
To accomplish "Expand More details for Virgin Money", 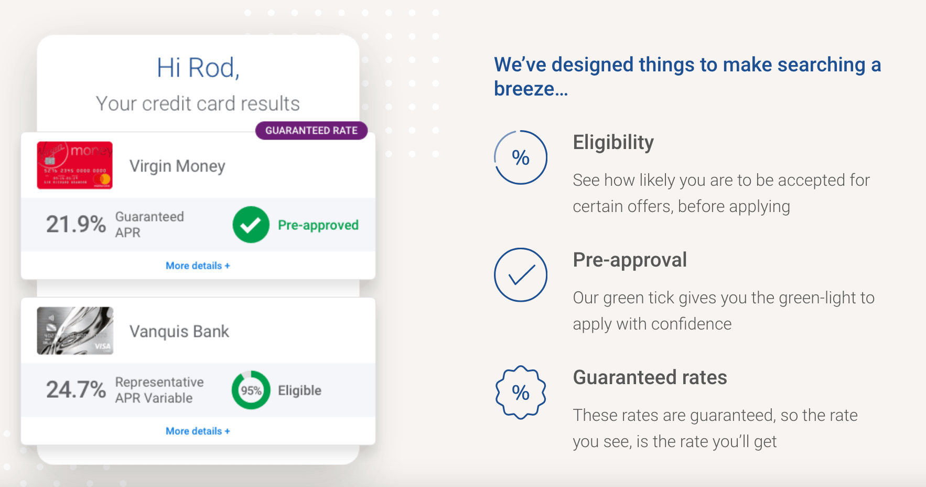I will 198,266.
